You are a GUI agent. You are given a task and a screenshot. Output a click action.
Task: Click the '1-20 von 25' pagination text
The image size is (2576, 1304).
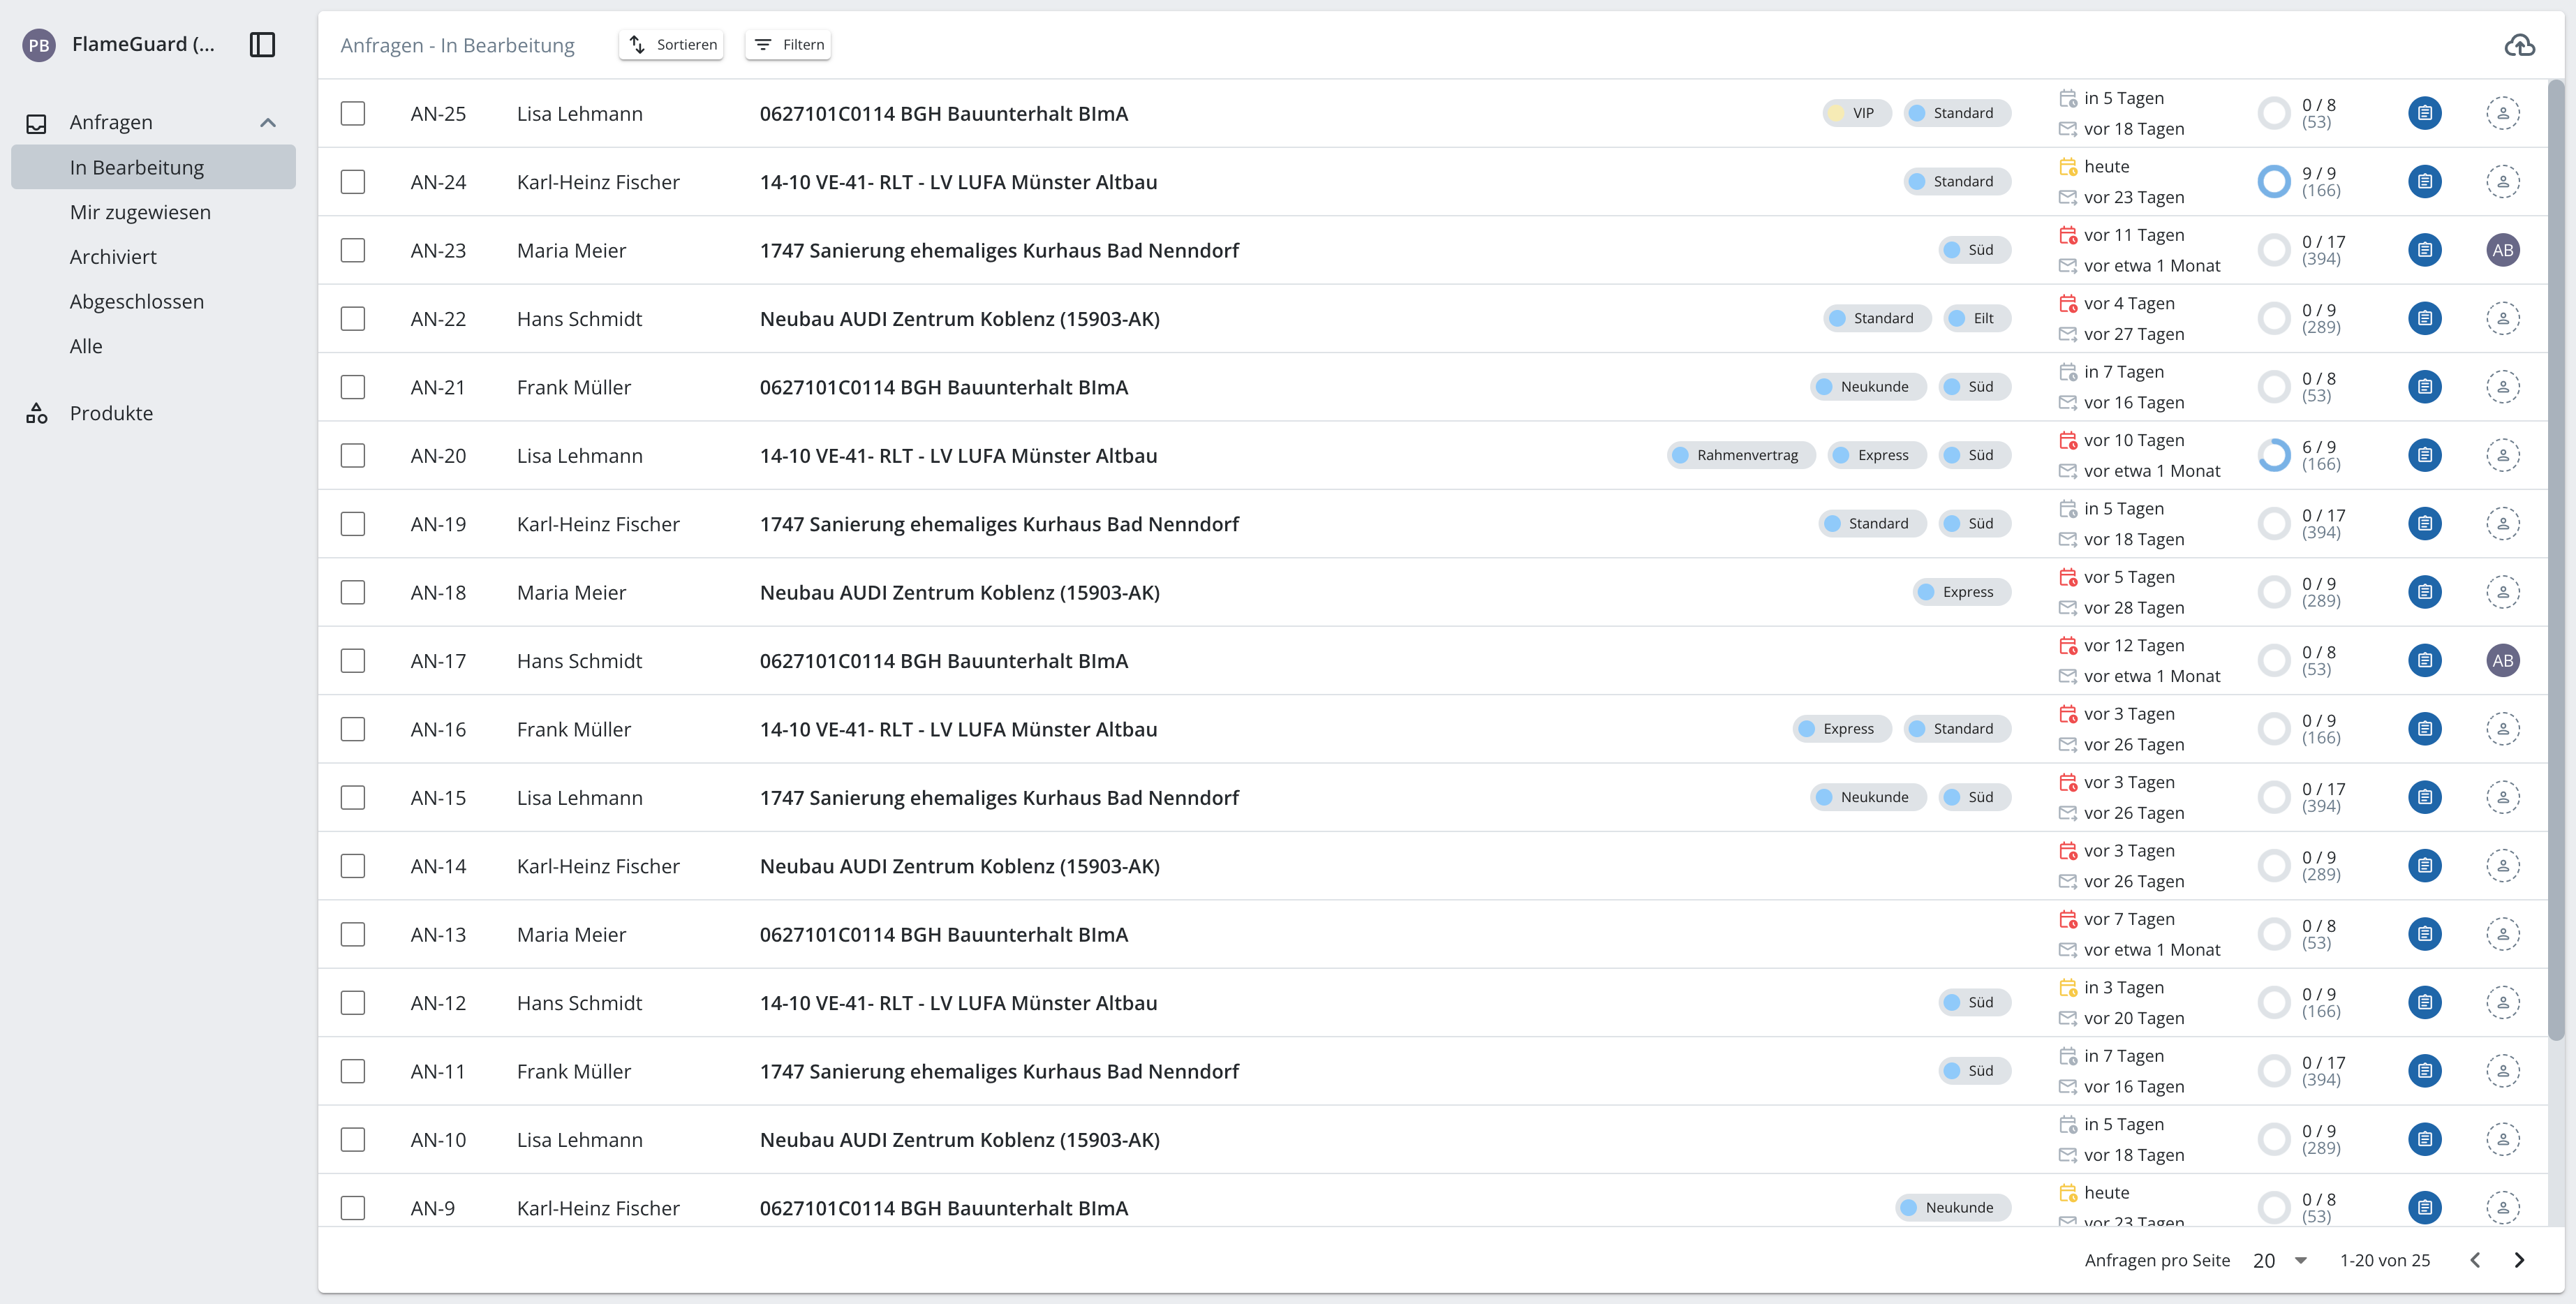click(2384, 1261)
